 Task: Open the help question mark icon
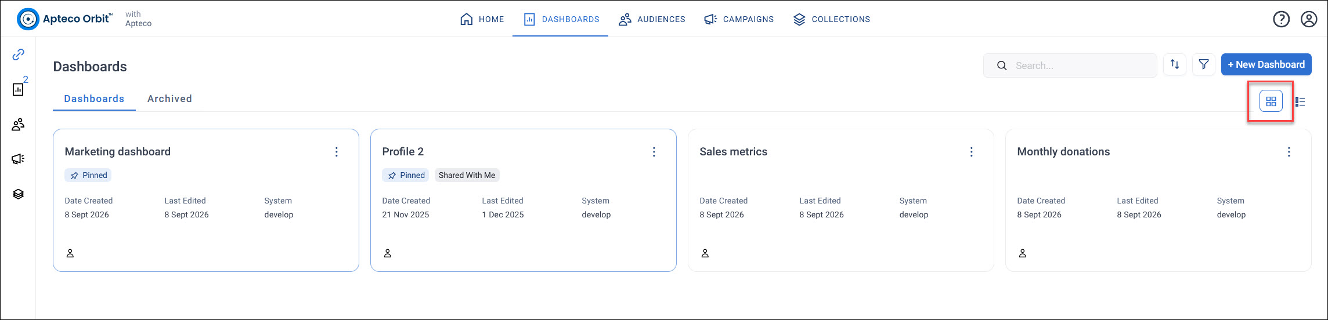(x=1281, y=19)
